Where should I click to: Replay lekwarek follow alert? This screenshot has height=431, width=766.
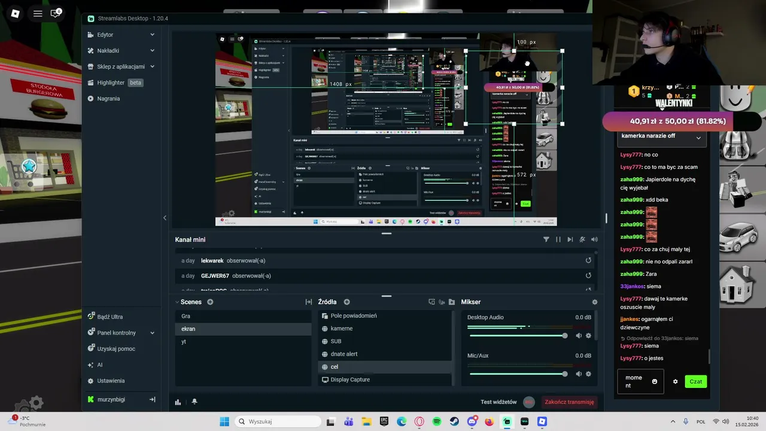coord(588,260)
